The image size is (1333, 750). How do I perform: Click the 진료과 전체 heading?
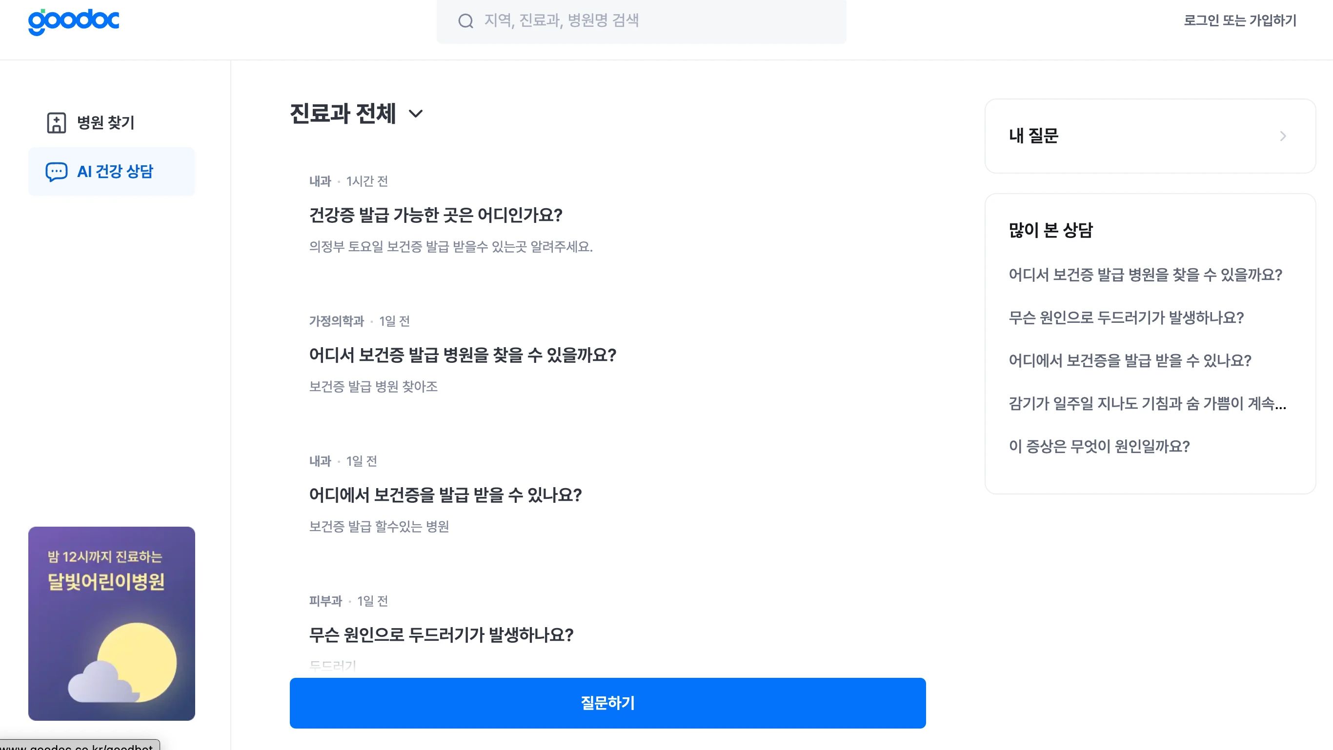343,114
